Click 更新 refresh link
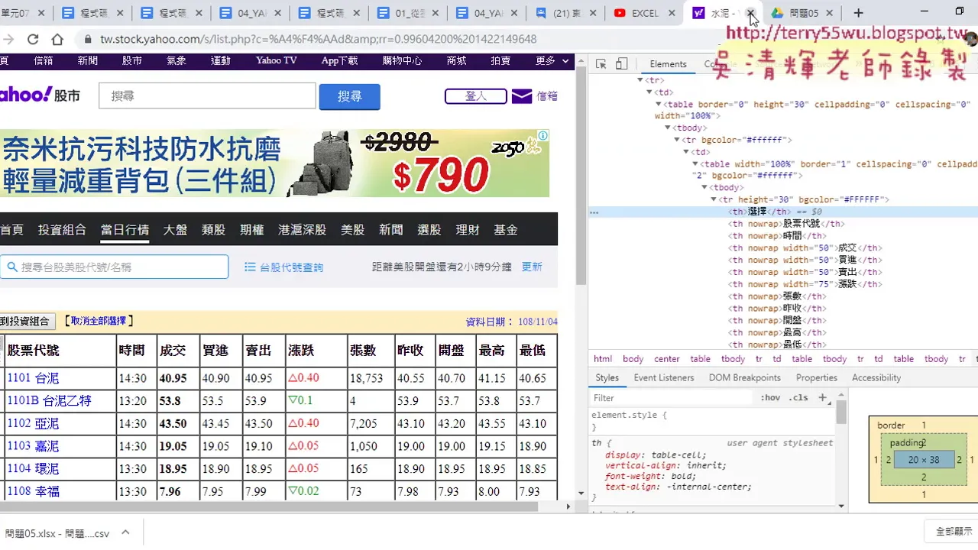The width and height of the screenshot is (978, 550). pyautogui.click(x=532, y=267)
